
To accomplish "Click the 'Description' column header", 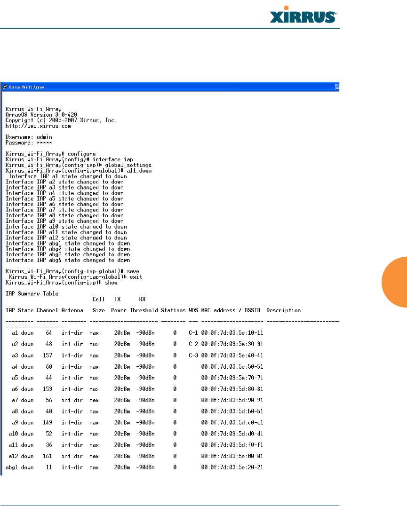I will pyautogui.click(x=283, y=310).
